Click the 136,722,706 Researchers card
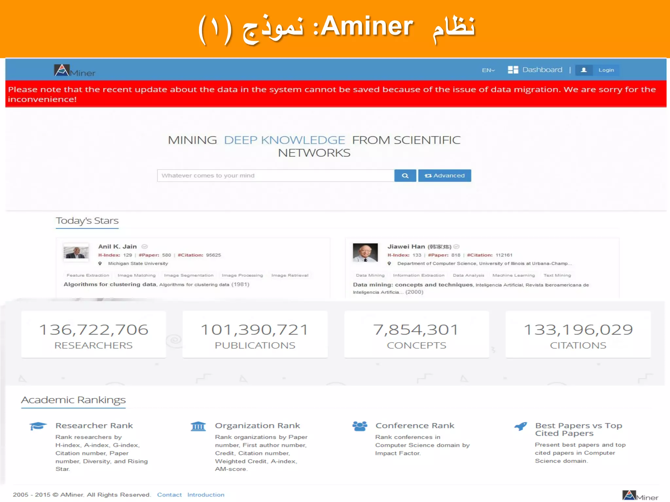 click(x=94, y=334)
